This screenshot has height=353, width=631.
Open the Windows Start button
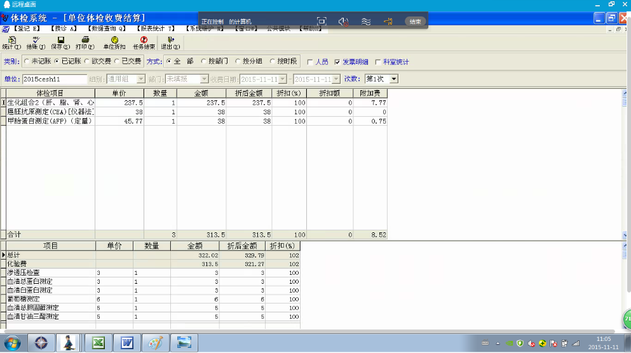pyautogui.click(x=13, y=343)
